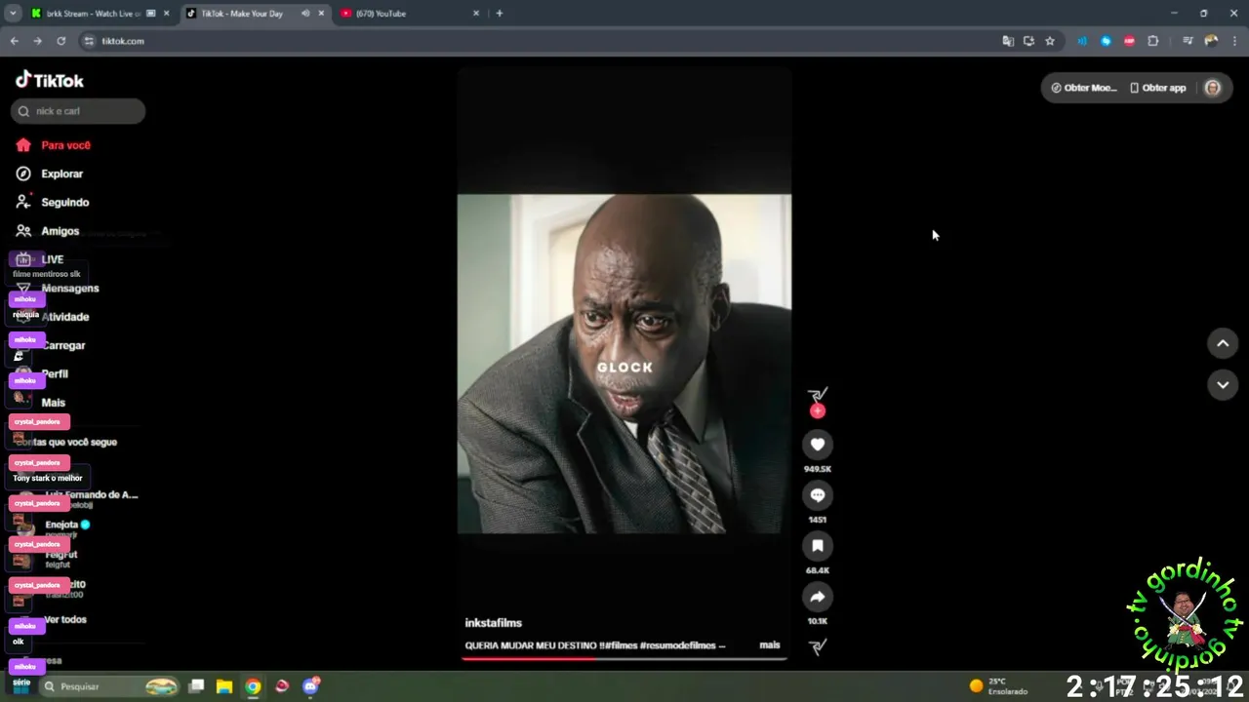Open inkstafilms creator profile
Screen dimensions: 1249x702
pyautogui.click(x=493, y=623)
